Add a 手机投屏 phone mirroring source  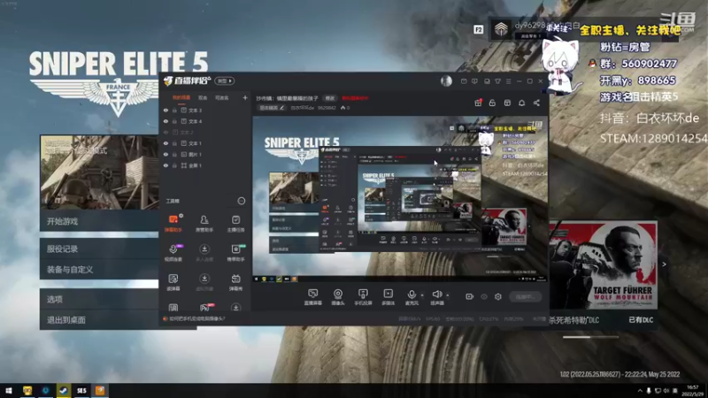coord(363,297)
